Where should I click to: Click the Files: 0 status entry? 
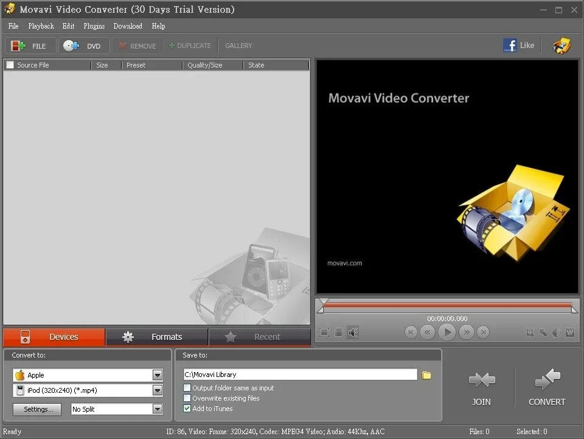click(479, 432)
